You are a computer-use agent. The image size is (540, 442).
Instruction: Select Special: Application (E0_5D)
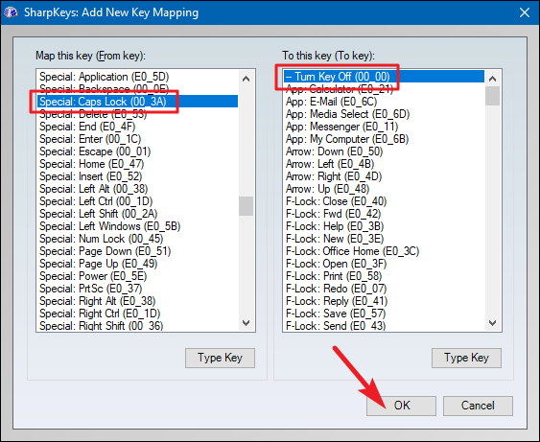[x=137, y=77]
